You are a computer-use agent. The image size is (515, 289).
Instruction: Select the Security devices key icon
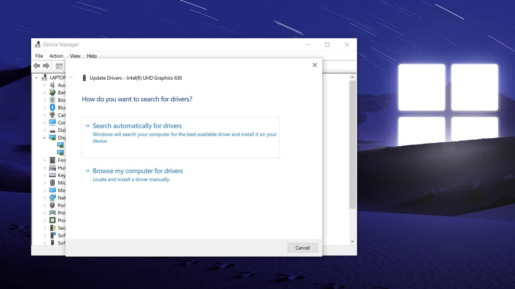[x=52, y=228]
